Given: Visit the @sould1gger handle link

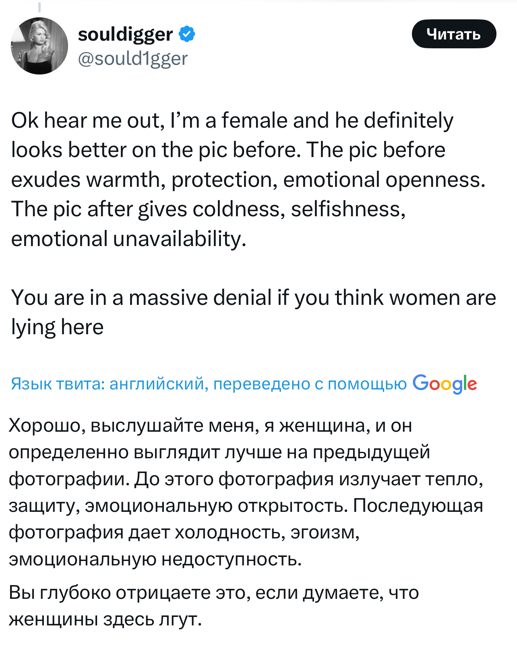Looking at the screenshot, I should click(x=132, y=58).
